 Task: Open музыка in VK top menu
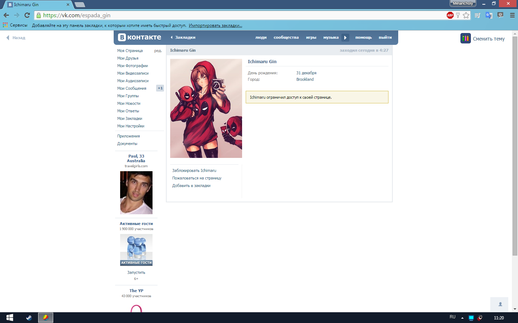(x=331, y=37)
